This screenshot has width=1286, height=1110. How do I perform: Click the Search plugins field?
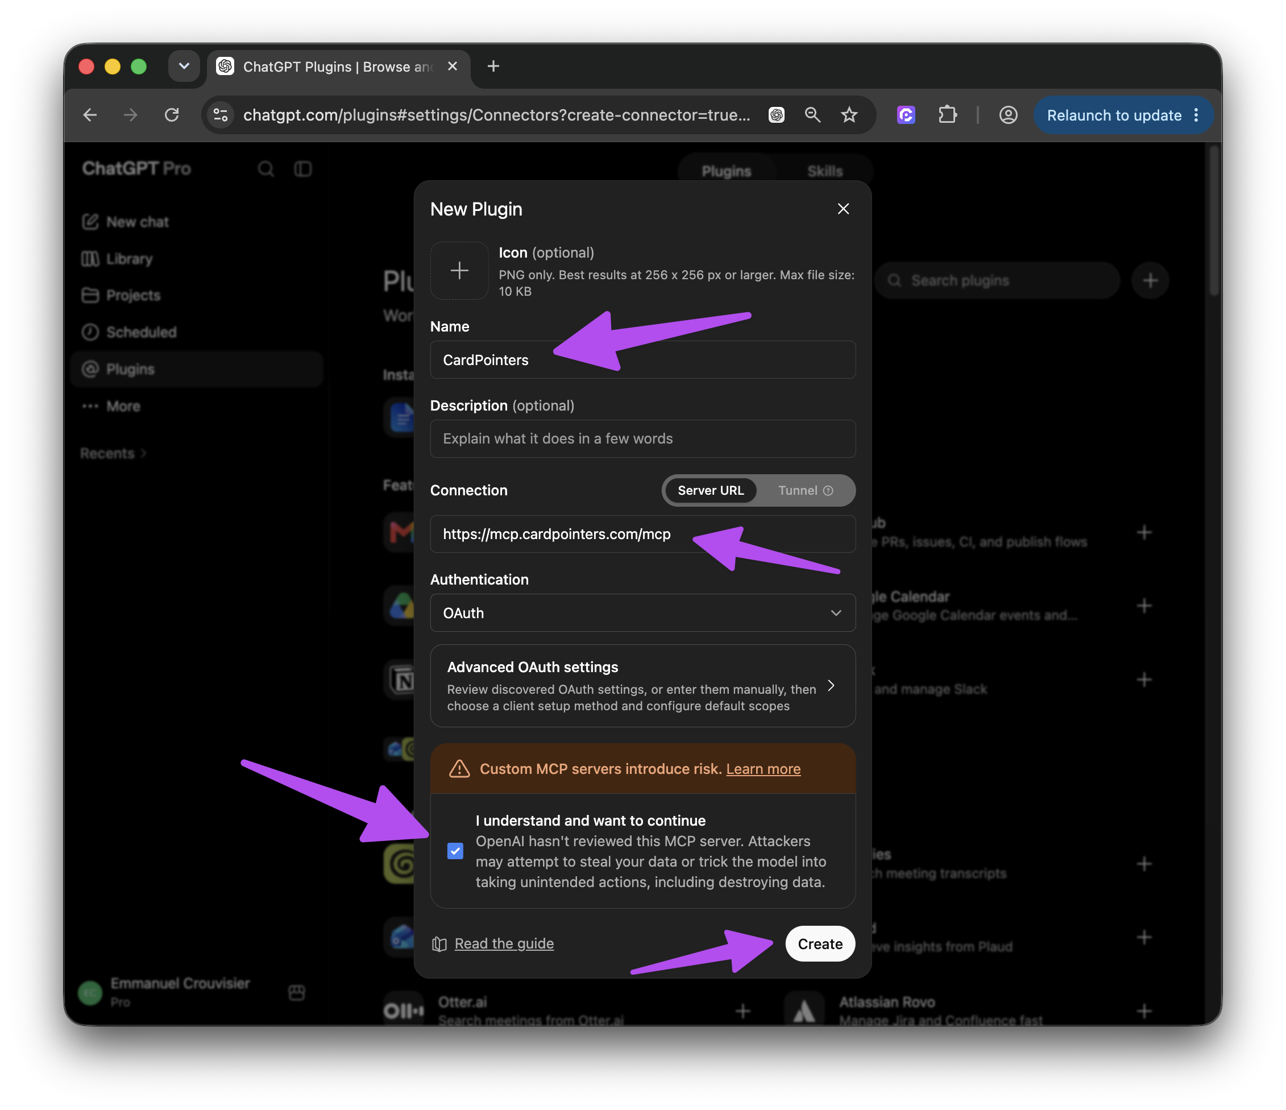pyautogui.click(x=997, y=280)
